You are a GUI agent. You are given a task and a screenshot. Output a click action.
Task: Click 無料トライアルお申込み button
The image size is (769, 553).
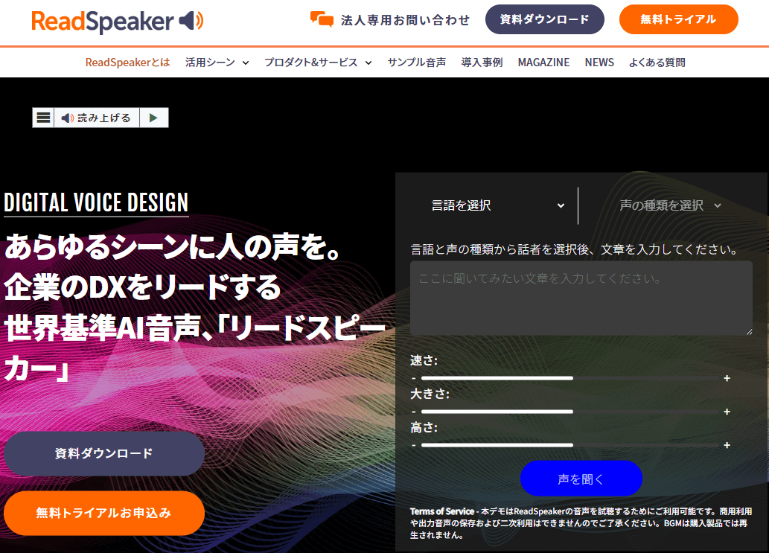pyautogui.click(x=104, y=514)
